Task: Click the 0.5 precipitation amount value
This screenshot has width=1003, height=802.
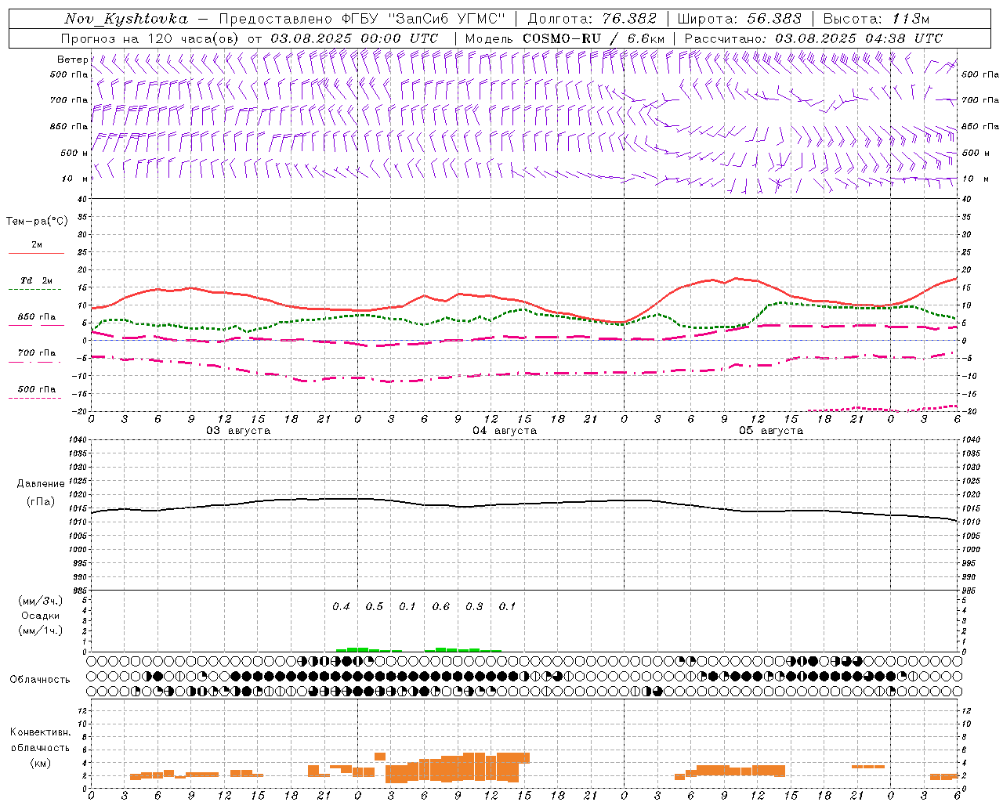Action: tap(375, 606)
